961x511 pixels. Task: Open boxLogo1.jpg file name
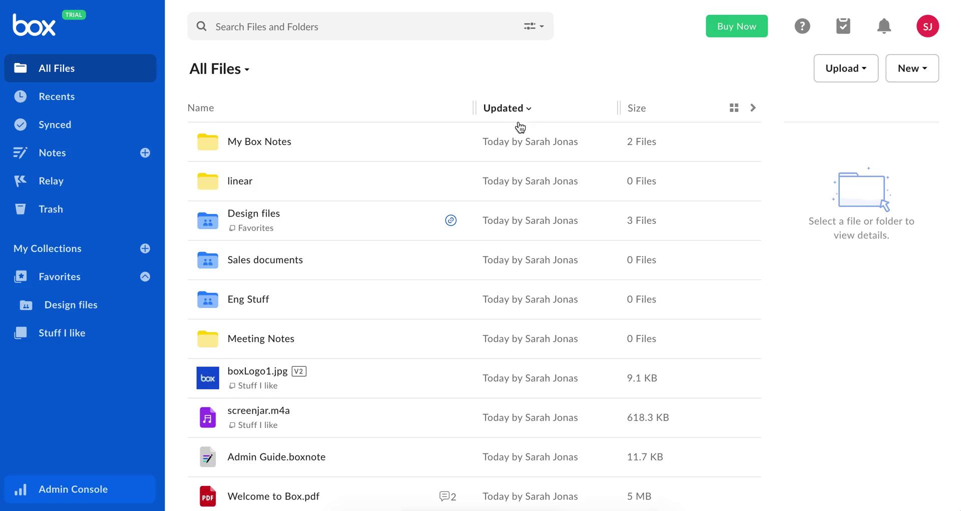[257, 371]
